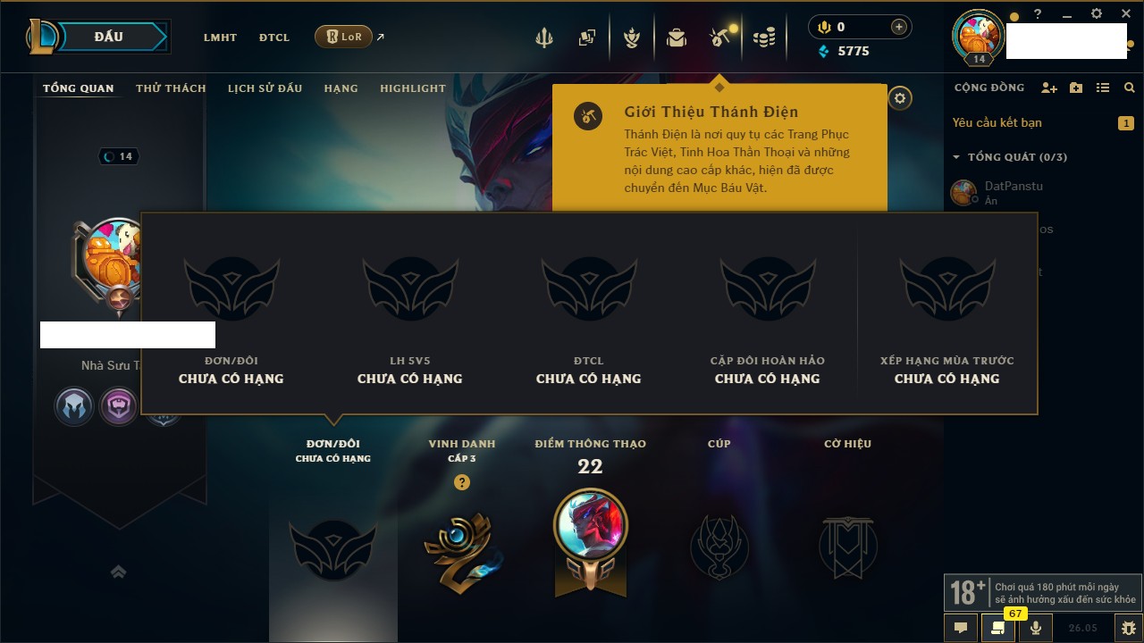1144x643 pixels.
Task: Click the new friend folder icon
Action: click(1076, 88)
